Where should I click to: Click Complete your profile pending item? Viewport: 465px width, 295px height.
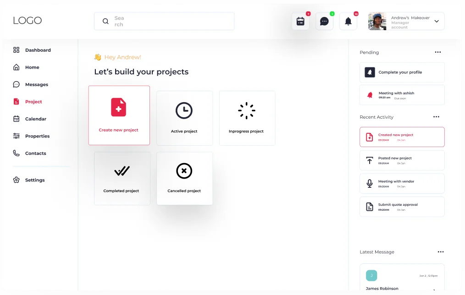tap(402, 72)
